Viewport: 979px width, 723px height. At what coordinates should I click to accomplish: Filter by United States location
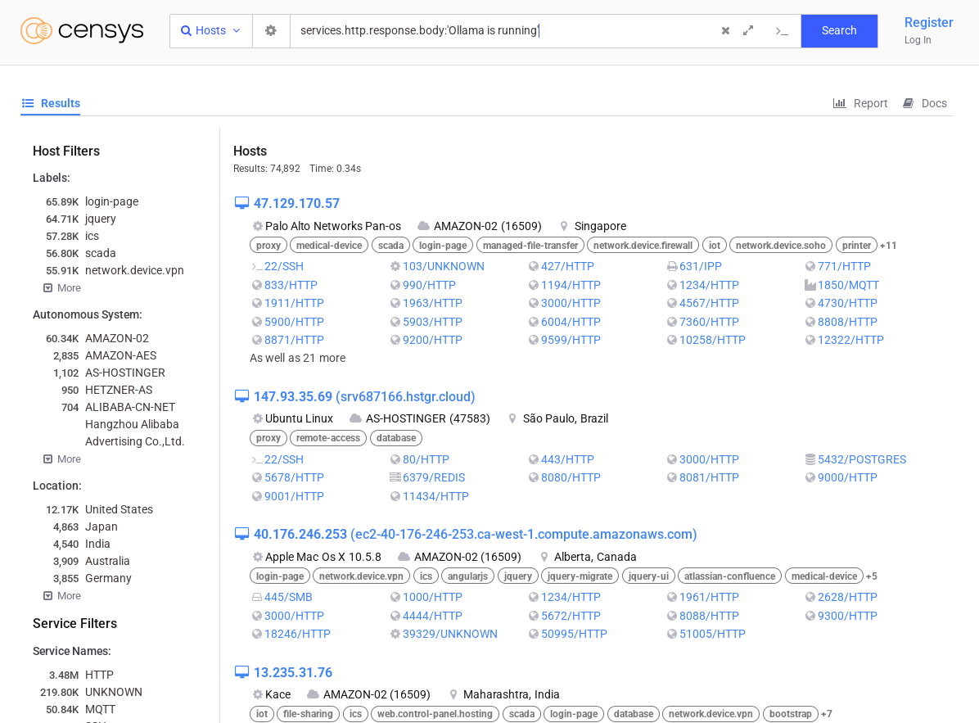pyautogui.click(x=119, y=509)
